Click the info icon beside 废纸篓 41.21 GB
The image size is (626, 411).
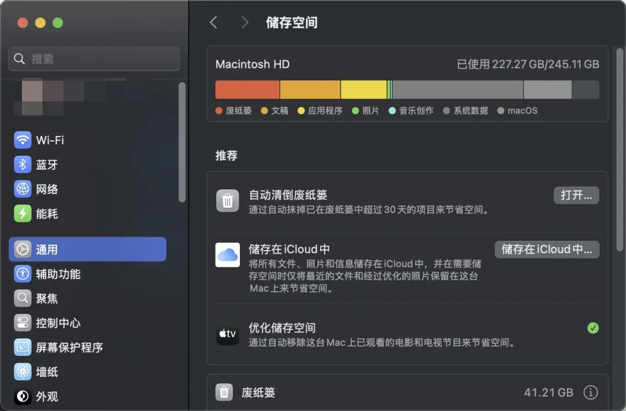coord(590,392)
